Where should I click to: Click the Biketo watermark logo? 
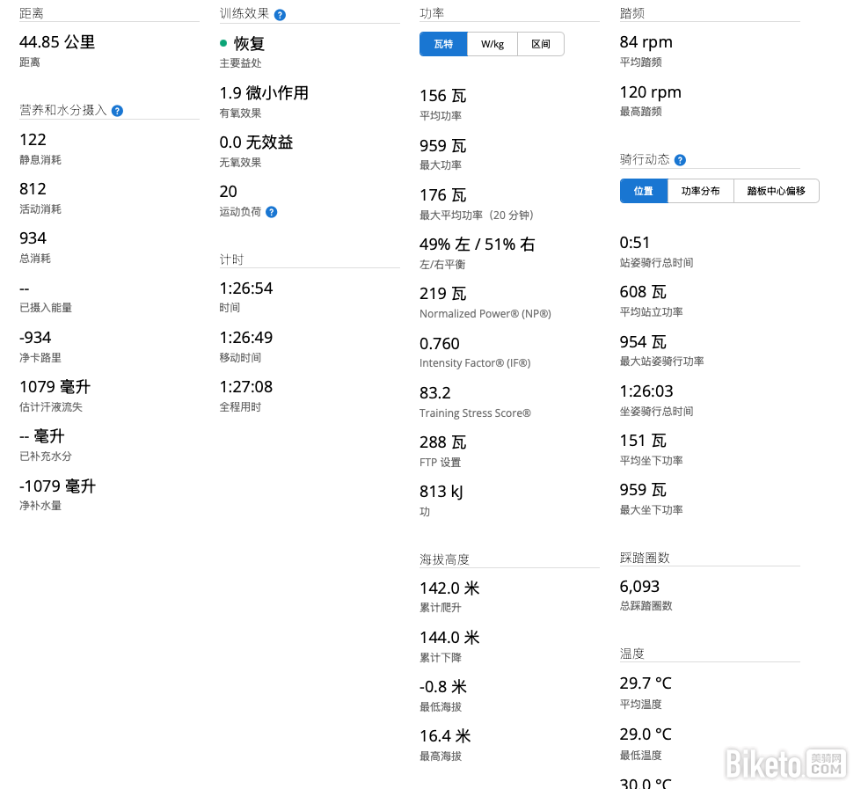click(x=784, y=762)
